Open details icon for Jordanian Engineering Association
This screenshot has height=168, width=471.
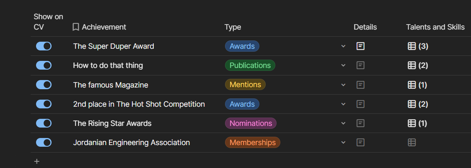click(360, 143)
